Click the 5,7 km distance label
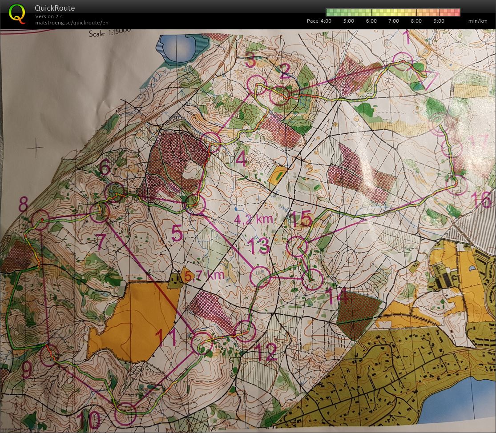 click(x=204, y=276)
